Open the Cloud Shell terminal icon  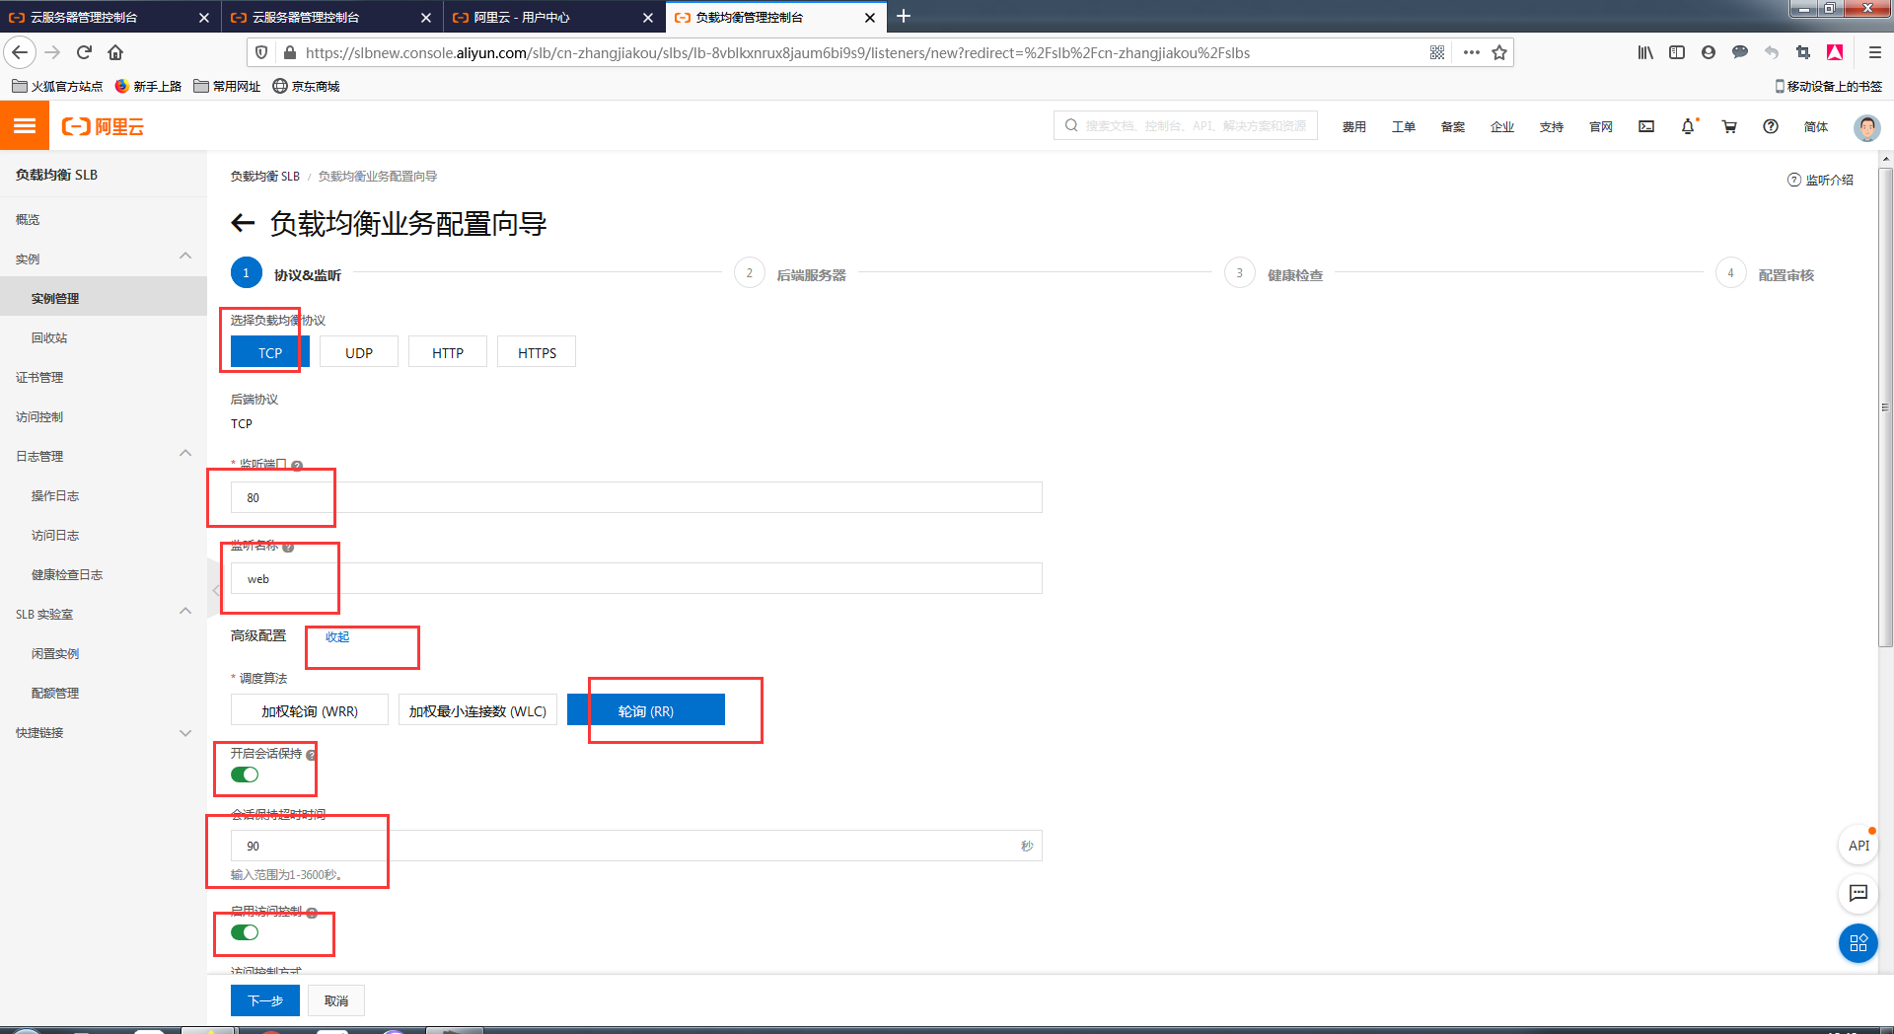(1645, 126)
